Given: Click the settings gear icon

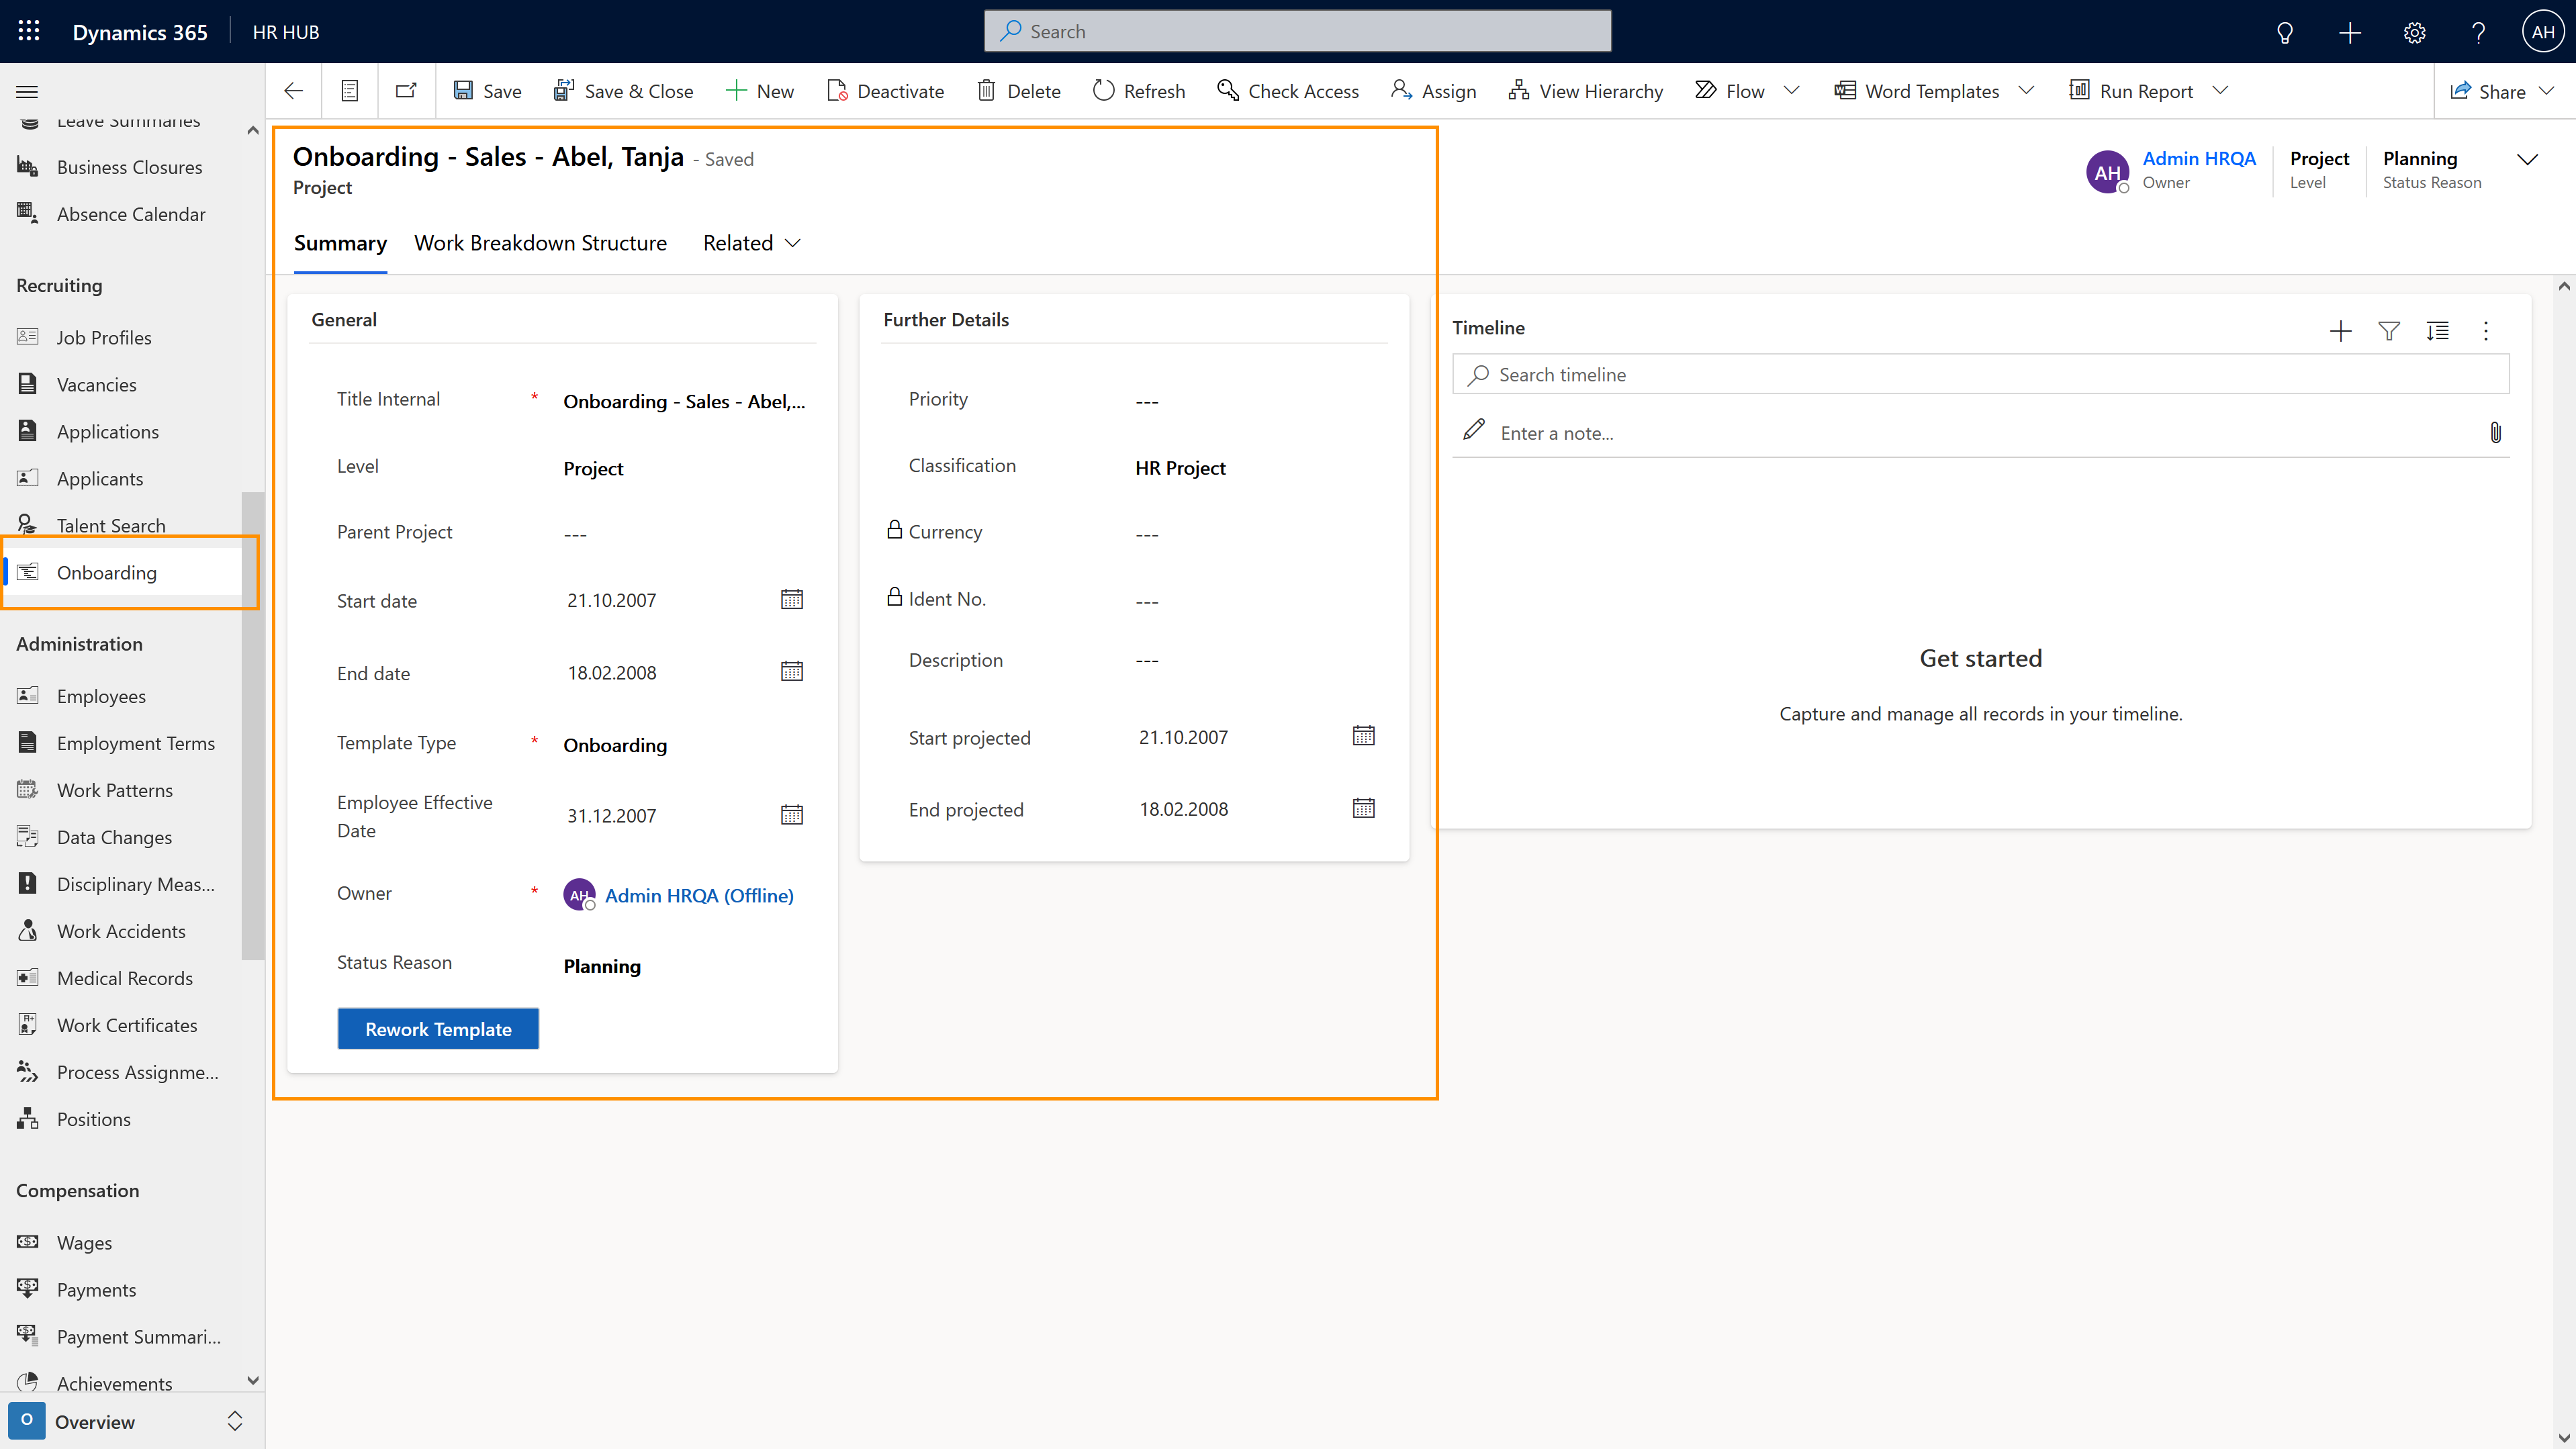Looking at the screenshot, I should [x=2414, y=32].
